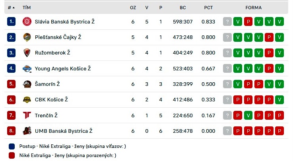The height and width of the screenshot is (161, 293).
Task: Click the Ružomberok Ž team logo
Action: pos(27,53)
